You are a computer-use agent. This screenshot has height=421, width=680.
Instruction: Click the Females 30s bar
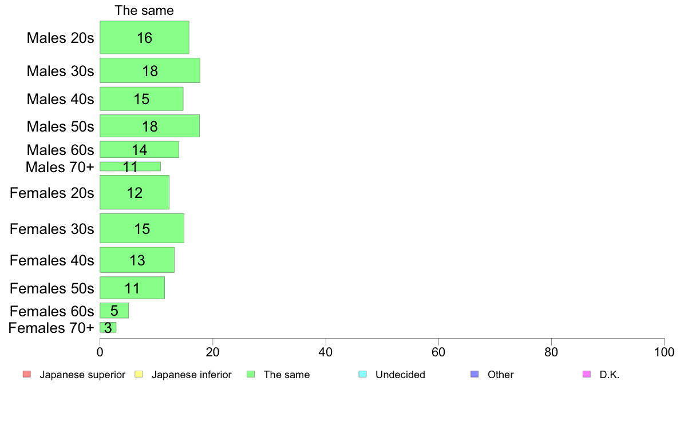pos(142,228)
